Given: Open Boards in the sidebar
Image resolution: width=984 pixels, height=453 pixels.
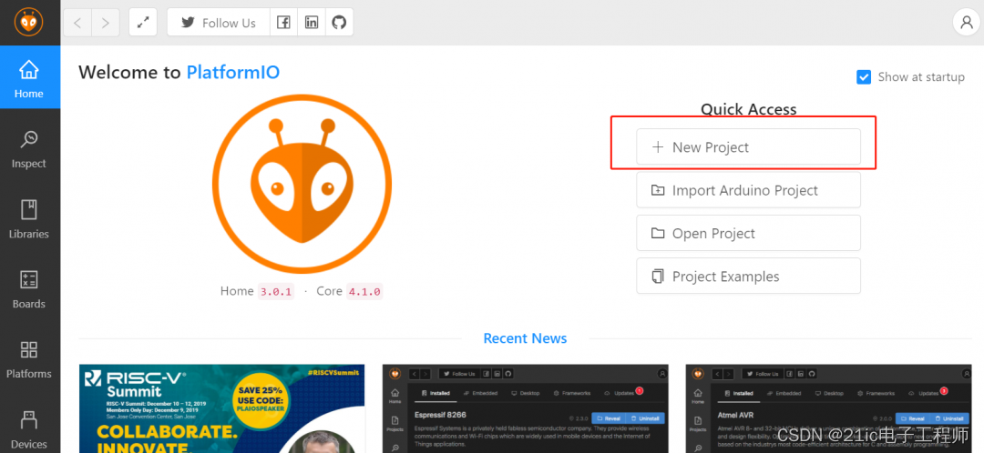Looking at the screenshot, I should click(29, 289).
